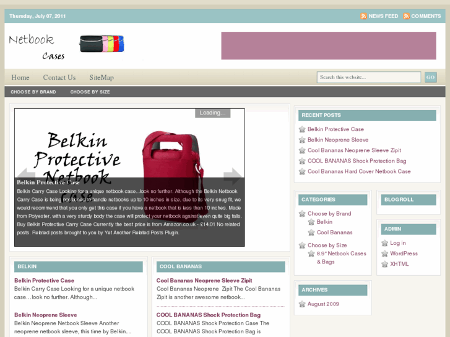Open the SiteMap page
The height and width of the screenshot is (337, 450).
(x=102, y=77)
